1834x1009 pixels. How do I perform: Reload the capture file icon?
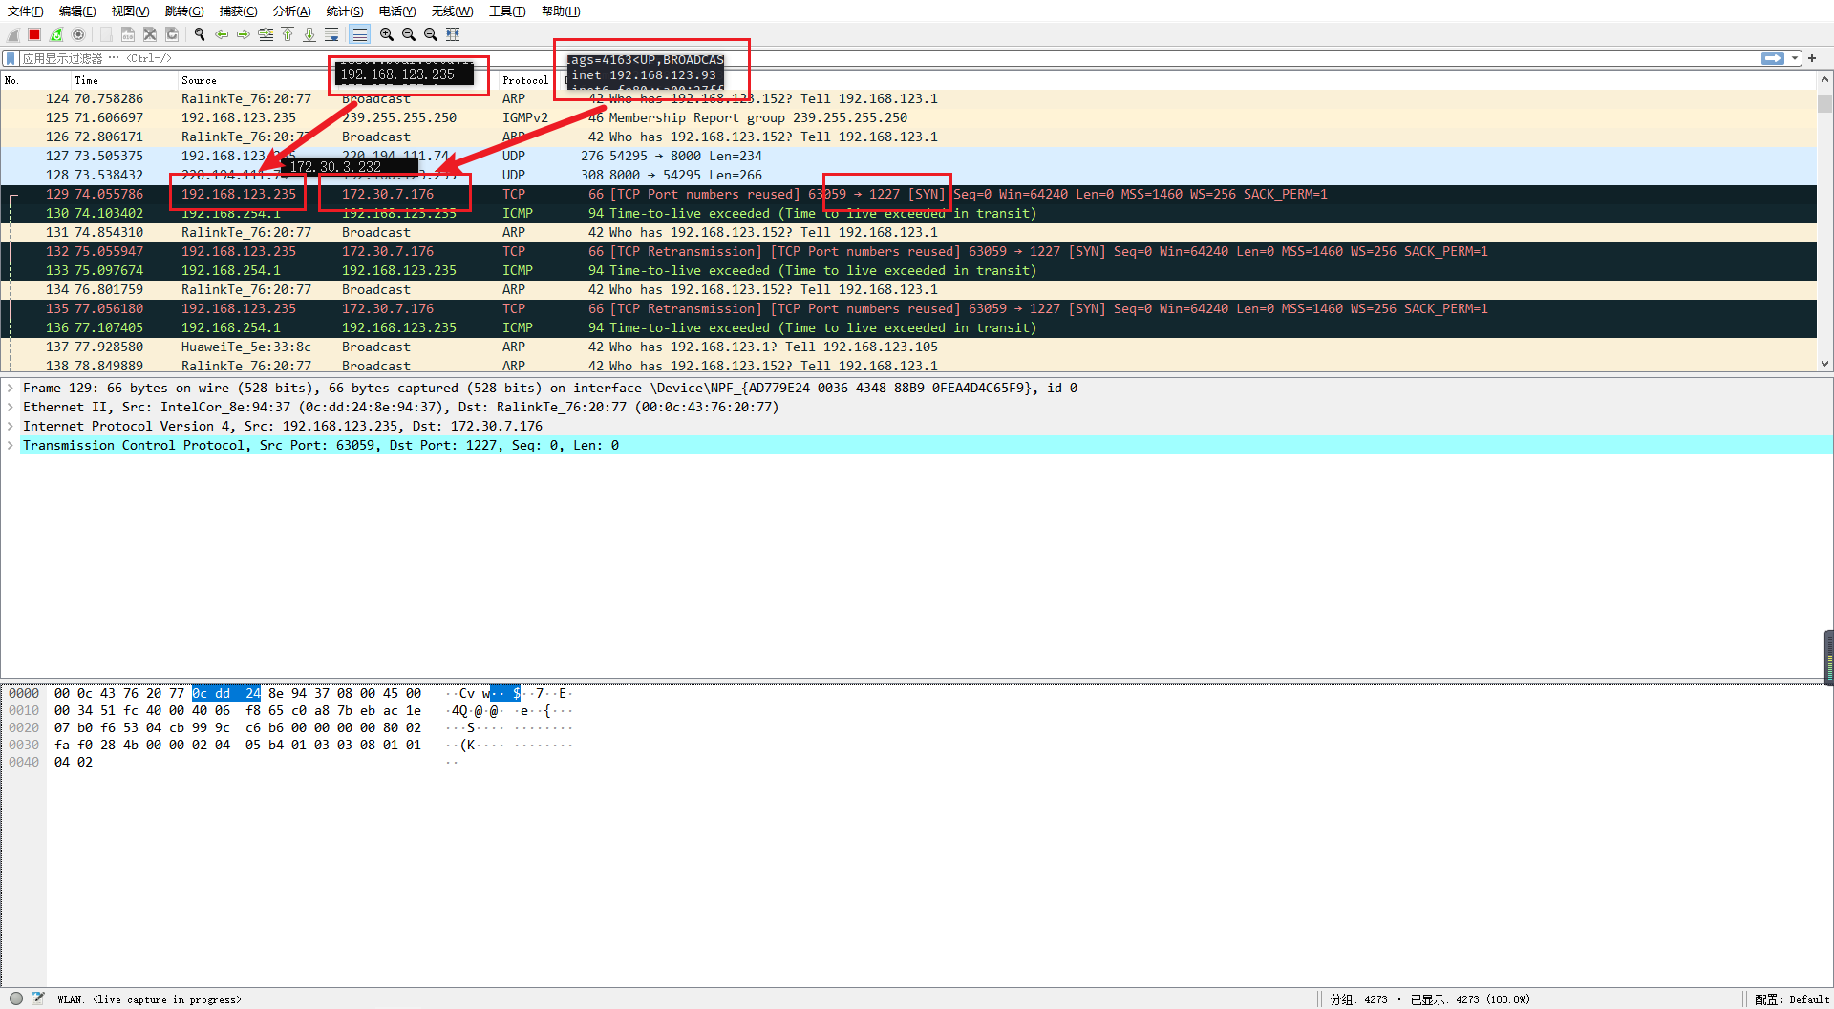tap(172, 34)
